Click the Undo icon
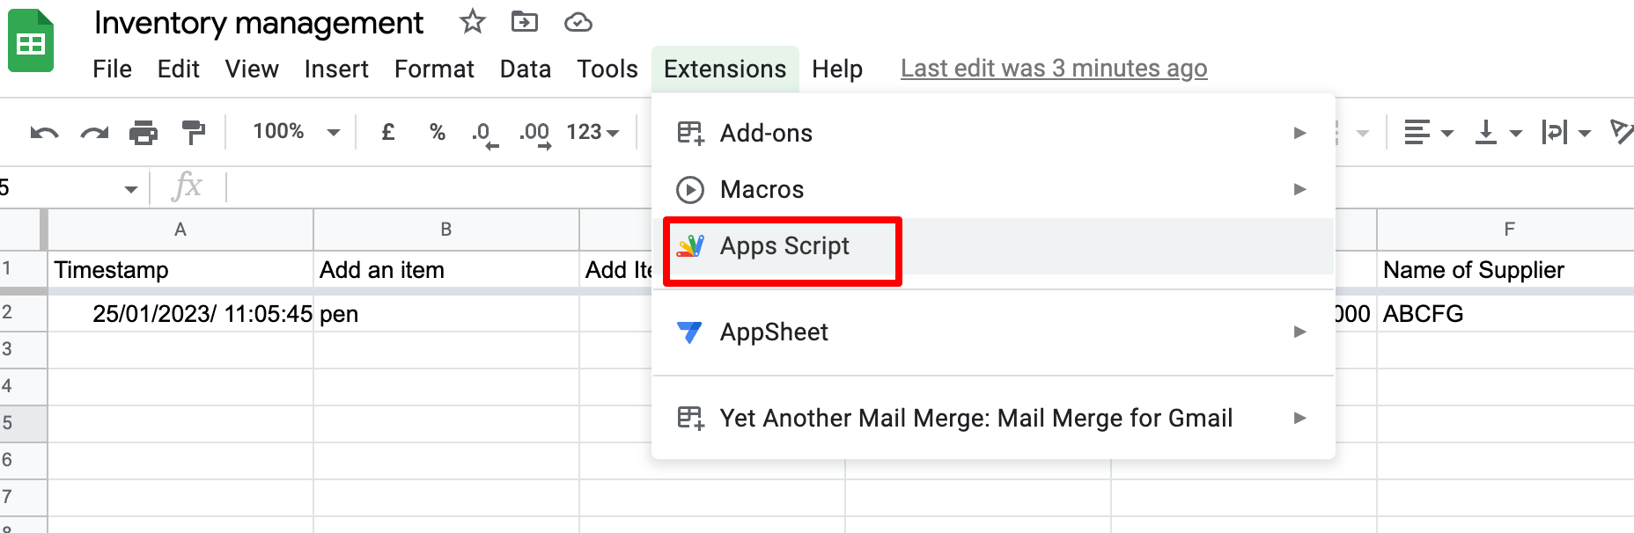 click(44, 133)
